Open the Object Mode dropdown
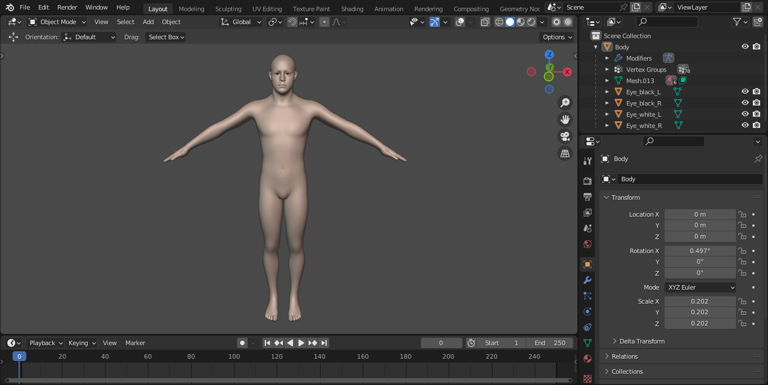This screenshot has width=768, height=385. [x=57, y=22]
